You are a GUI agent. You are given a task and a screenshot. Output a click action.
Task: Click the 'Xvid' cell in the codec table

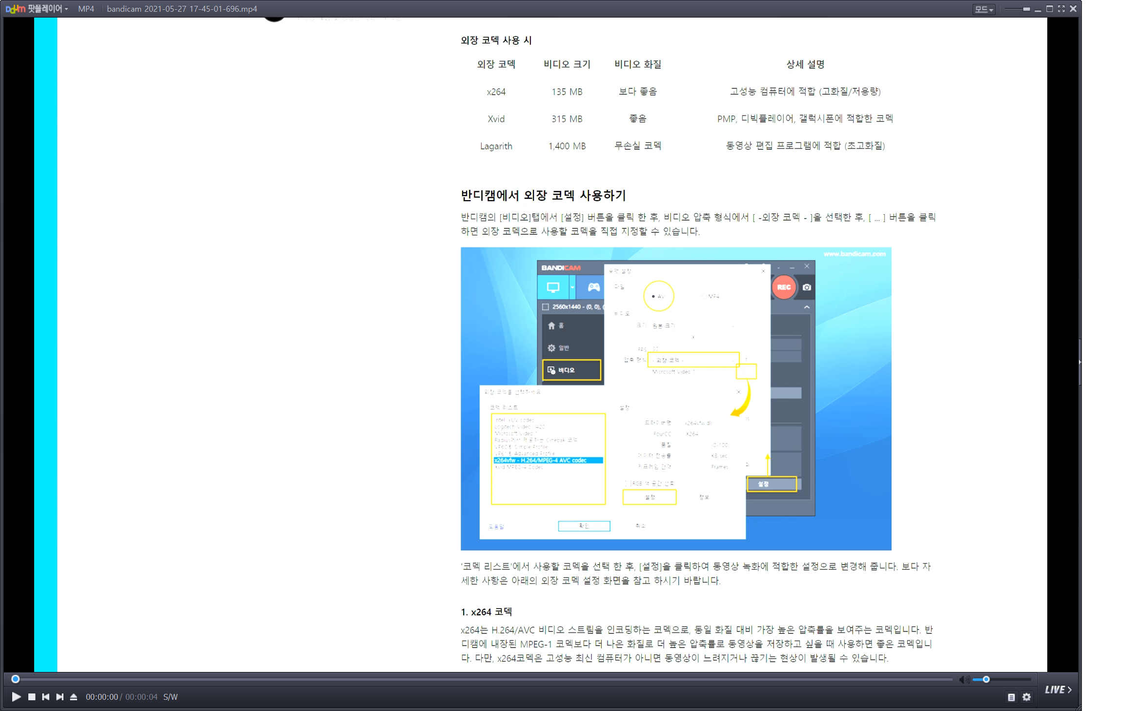click(496, 119)
